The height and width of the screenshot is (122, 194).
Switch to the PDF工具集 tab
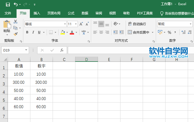tap(145, 13)
